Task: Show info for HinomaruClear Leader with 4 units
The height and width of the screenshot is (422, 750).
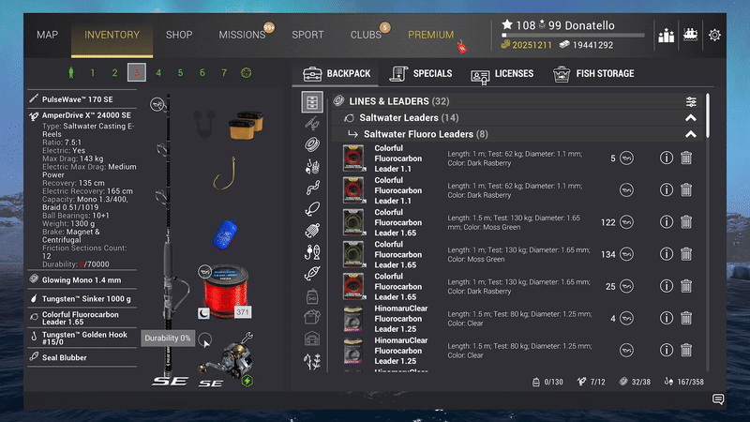Action: (x=667, y=318)
